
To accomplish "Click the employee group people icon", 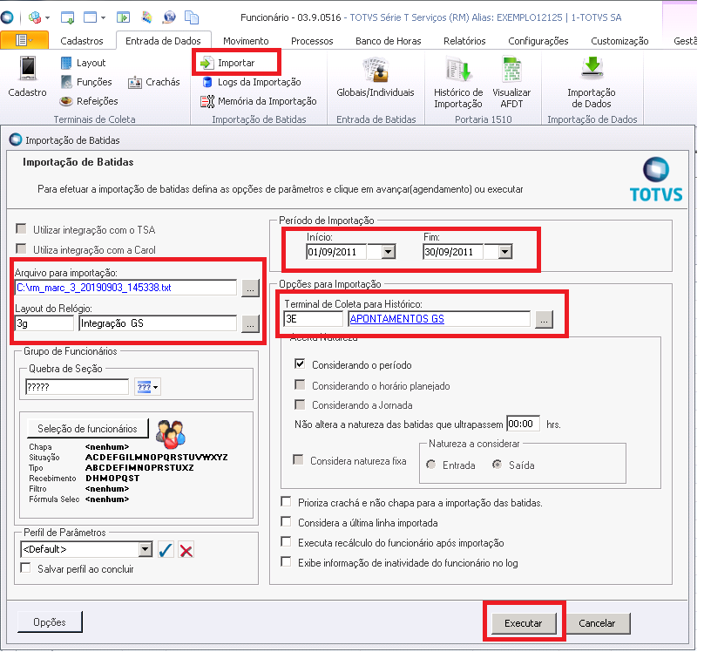I will pyautogui.click(x=170, y=434).
